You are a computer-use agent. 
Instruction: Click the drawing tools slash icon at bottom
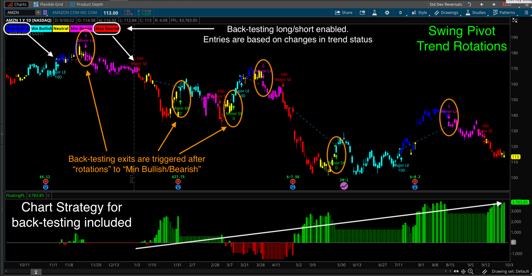(484, 272)
